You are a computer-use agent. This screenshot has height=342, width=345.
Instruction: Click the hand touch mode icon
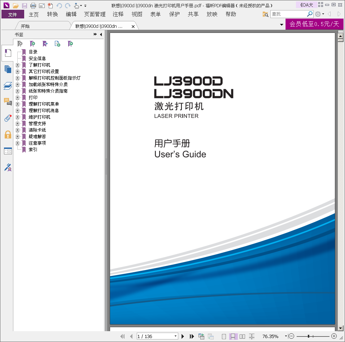pyautogui.click(x=77, y=5)
